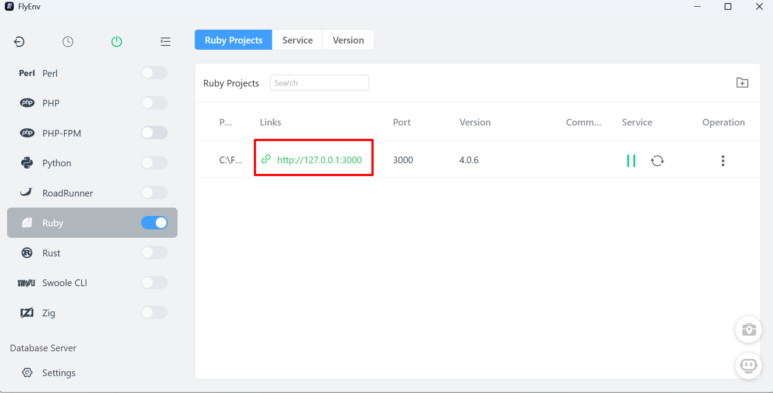
Task: Click the Ruby gem icon
Action: pyautogui.click(x=27, y=223)
